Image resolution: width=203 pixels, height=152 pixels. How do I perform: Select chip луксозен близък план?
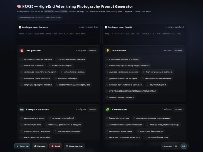[157, 137]
